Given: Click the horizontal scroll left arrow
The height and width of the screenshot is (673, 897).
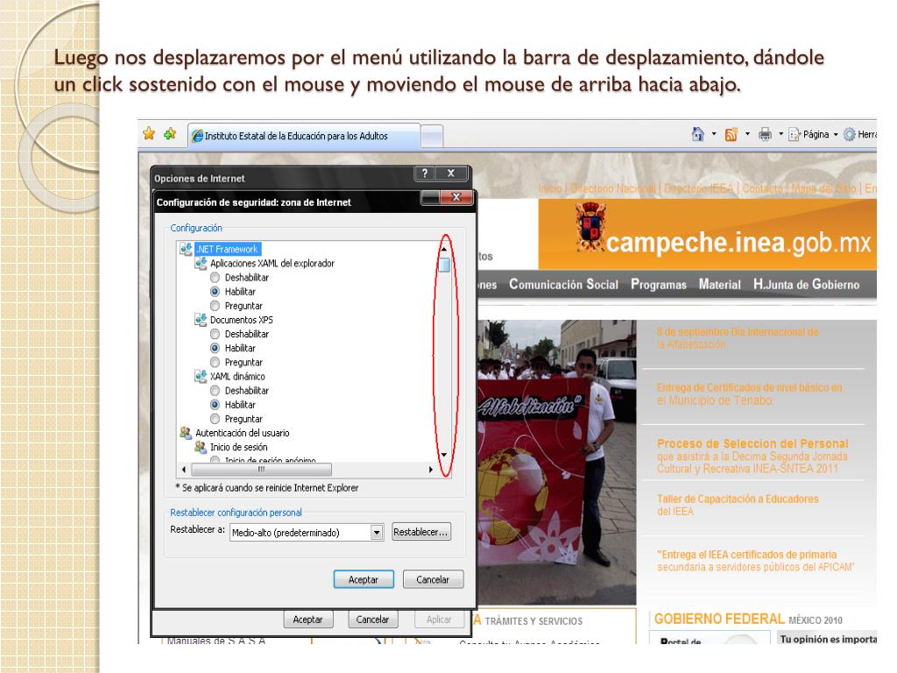Looking at the screenshot, I should [184, 470].
